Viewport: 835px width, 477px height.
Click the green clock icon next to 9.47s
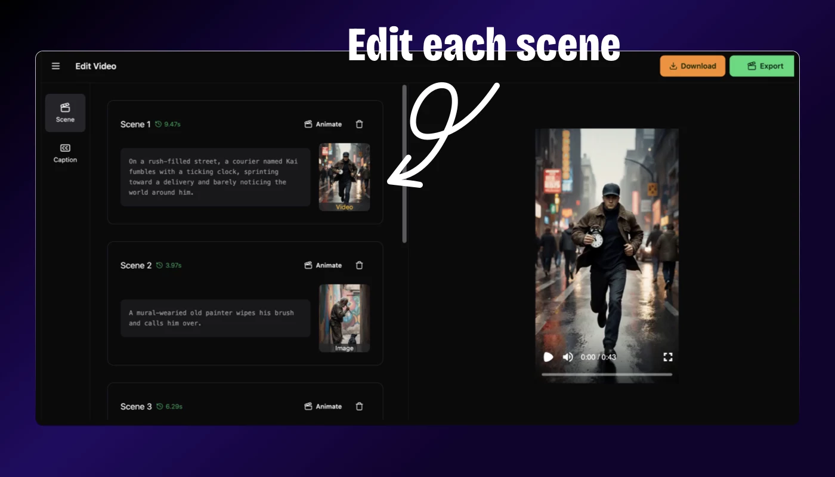(159, 124)
